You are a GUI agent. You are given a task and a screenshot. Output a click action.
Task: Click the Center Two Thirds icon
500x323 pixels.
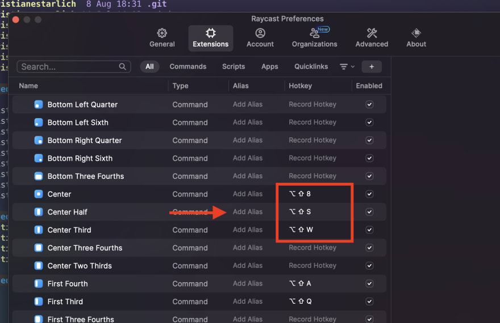[x=39, y=266]
